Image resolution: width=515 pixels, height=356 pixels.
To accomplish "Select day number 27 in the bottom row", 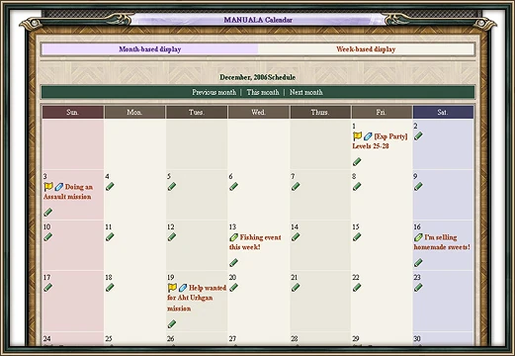I will [x=232, y=338].
